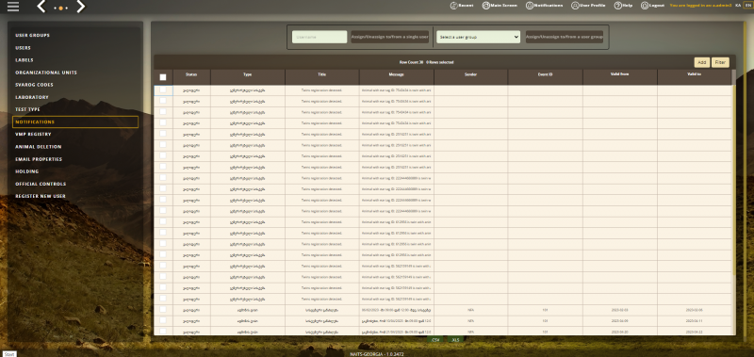Switch language to KA
The width and height of the screenshot is (754, 357).
click(x=738, y=6)
